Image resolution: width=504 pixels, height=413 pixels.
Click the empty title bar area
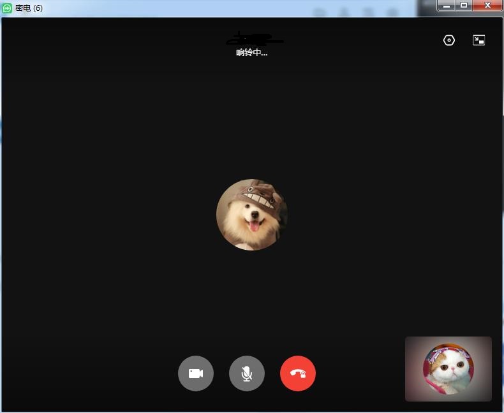point(191,8)
